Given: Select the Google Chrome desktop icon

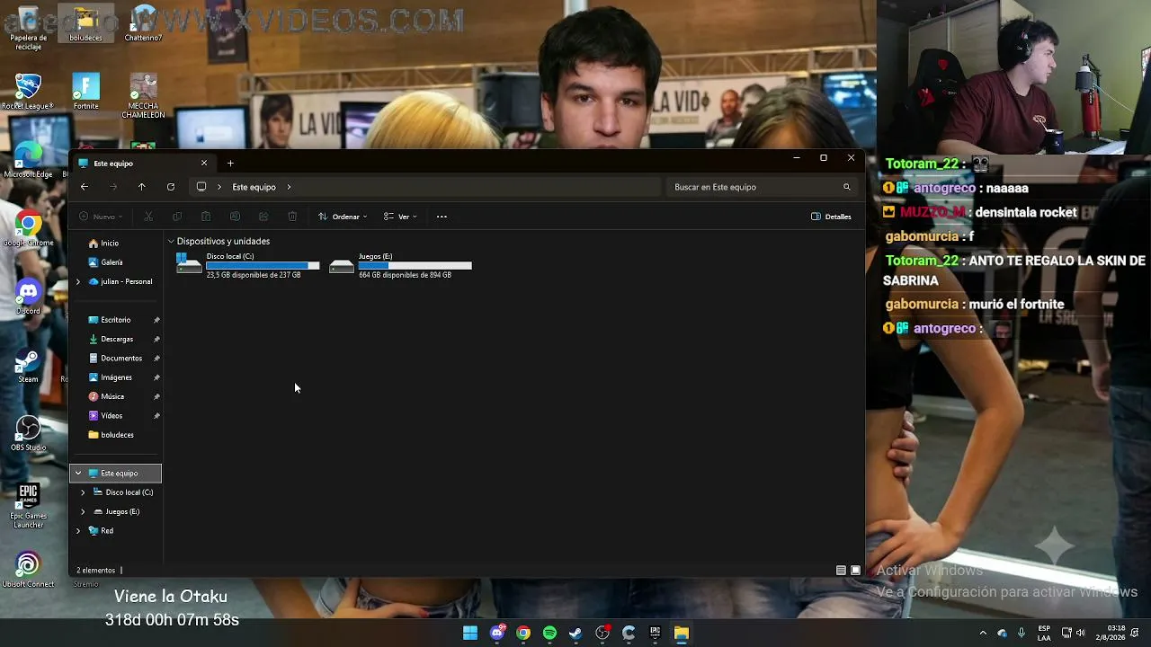Looking at the screenshot, I should (x=28, y=229).
